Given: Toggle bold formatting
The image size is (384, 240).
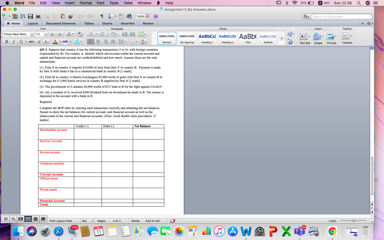Looking at the screenshot, I should pos(6,42).
